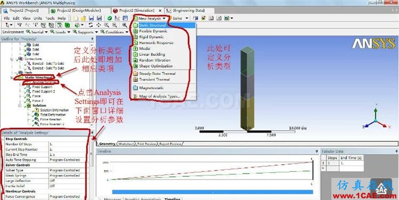Image resolution: width=399 pixels, height=200 pixels.
Task: Click the End Time cell in Tabular Data
Action: point(351,163)
